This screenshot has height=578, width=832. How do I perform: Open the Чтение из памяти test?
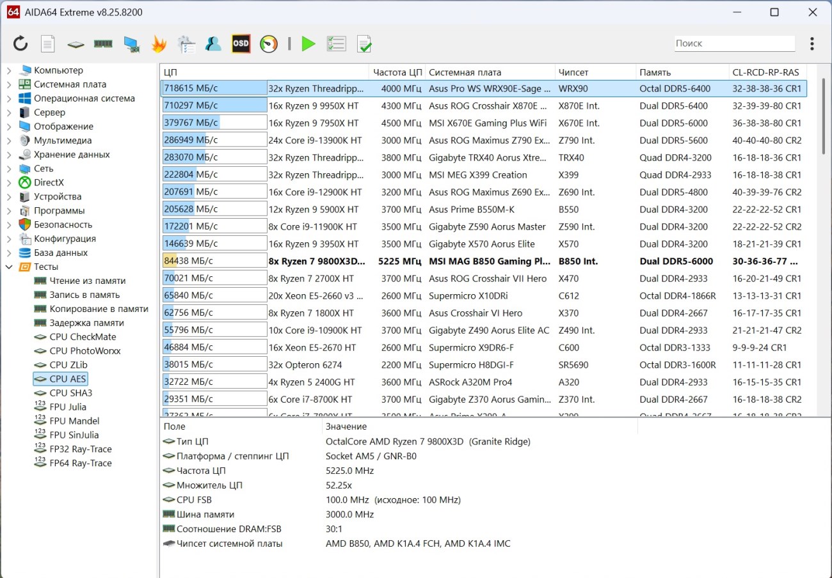coord(88,281)
